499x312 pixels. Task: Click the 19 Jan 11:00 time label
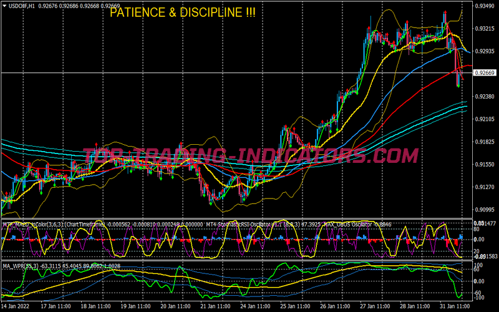coord(135,306)
